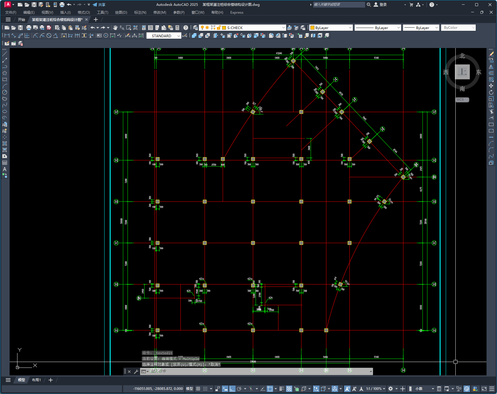497x394 pixels.
Task: Click the 模型 model space button in status bar
Action: [190, 389]
